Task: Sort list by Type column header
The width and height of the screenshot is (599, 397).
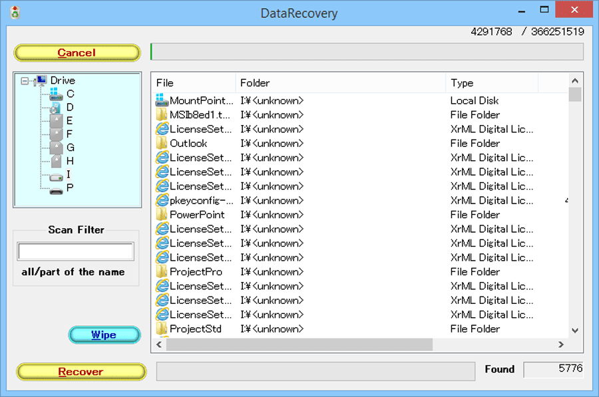Action: [492, 83]
